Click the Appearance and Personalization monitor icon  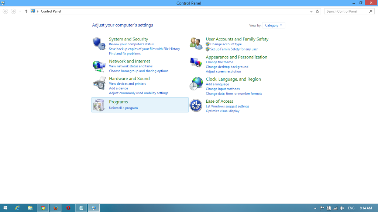tap(196, 62)
